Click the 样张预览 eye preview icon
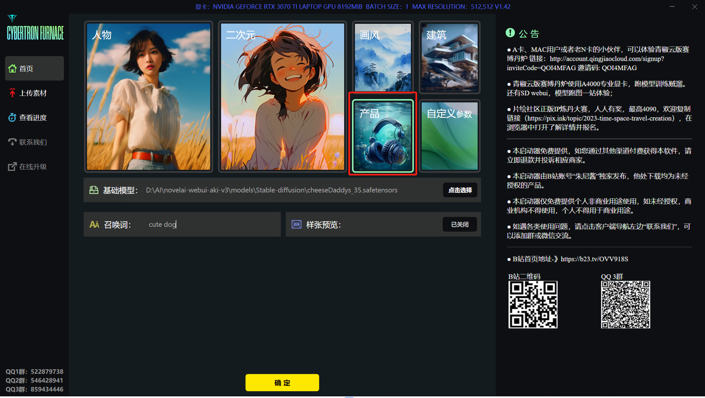705x398 pixels. pos(296,225)
